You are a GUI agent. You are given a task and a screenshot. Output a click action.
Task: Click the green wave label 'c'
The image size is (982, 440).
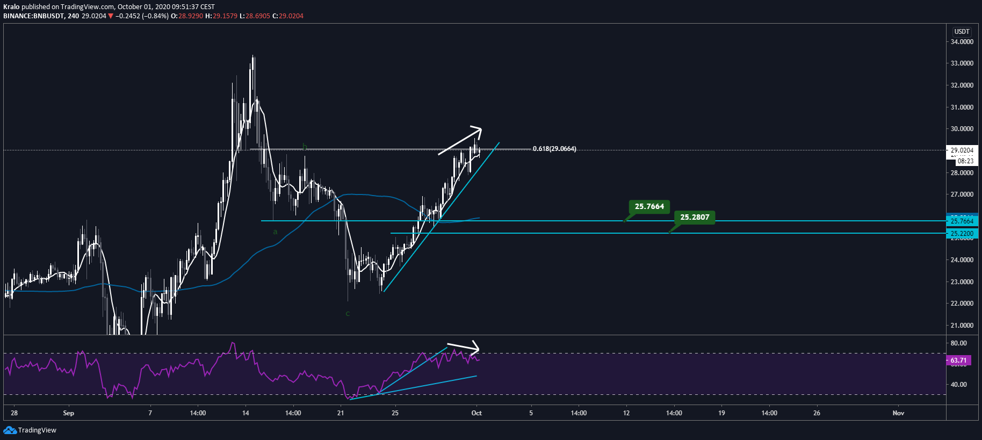pos(348,314)
